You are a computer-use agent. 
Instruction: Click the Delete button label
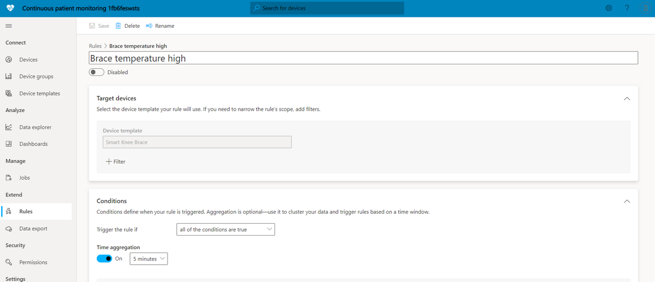pyautogui.click(x=132, y=26)
